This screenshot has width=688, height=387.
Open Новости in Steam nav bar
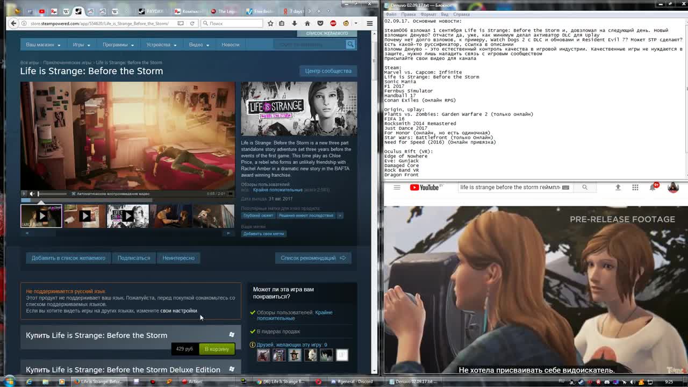click(230, 45)
